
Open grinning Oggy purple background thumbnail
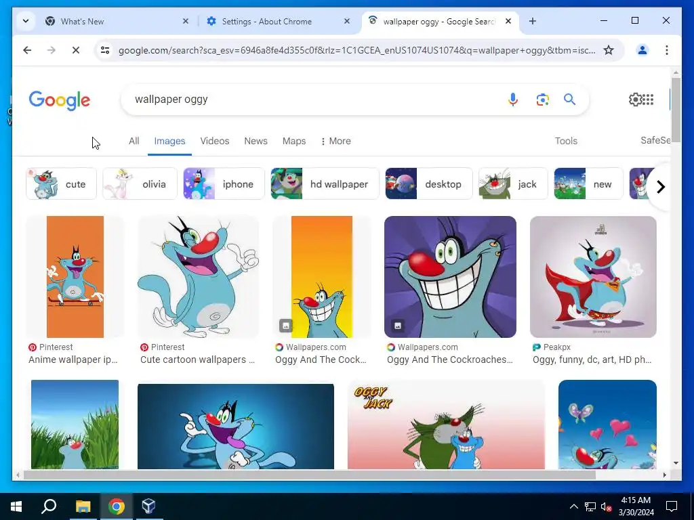450,277
